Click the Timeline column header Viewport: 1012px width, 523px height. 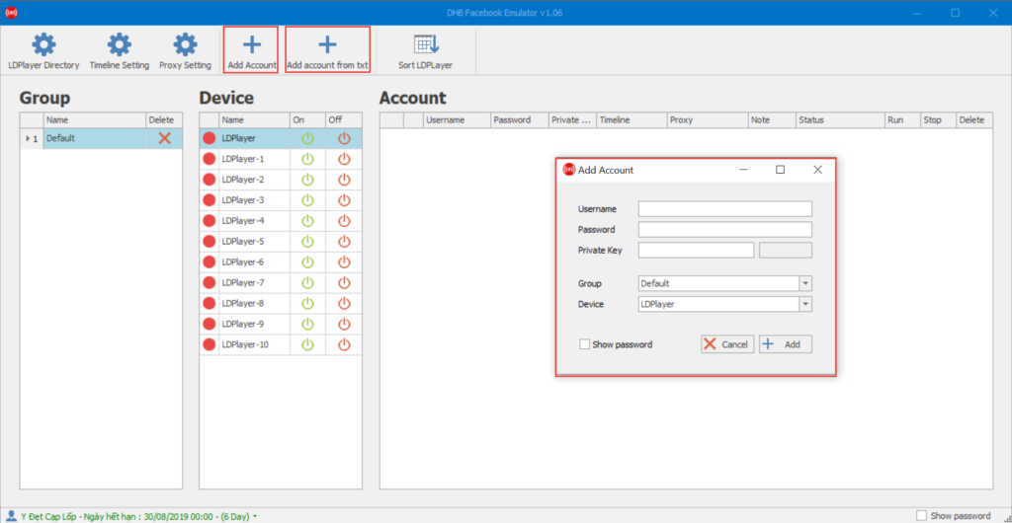pos(632,119)
